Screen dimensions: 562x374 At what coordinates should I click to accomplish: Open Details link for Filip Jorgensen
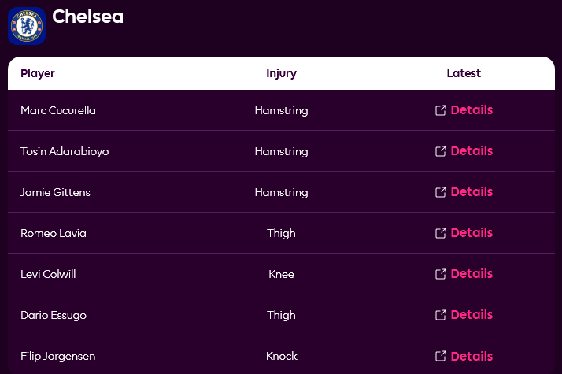click(x=471, y=356)
